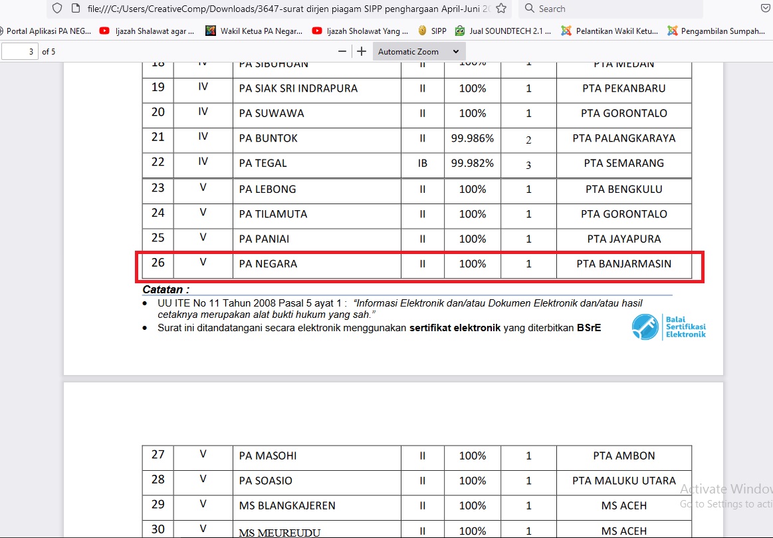The height and width of the screenshot is (538, 773).
Task: Bookmark this page with the star icon
Action: [x=501, y=9]
